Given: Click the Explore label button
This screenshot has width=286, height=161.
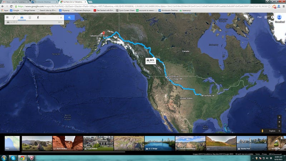Looking at the screenshot, I should coord(272,131).
